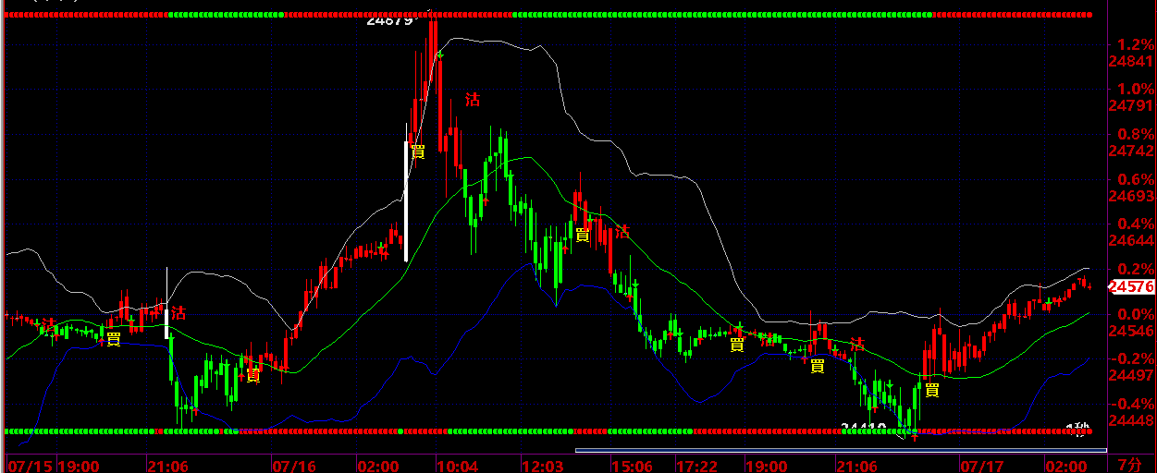Select the highlighted current price tag 24576
Viewport: 1157px width, 473px height.
click(1132, 287)
